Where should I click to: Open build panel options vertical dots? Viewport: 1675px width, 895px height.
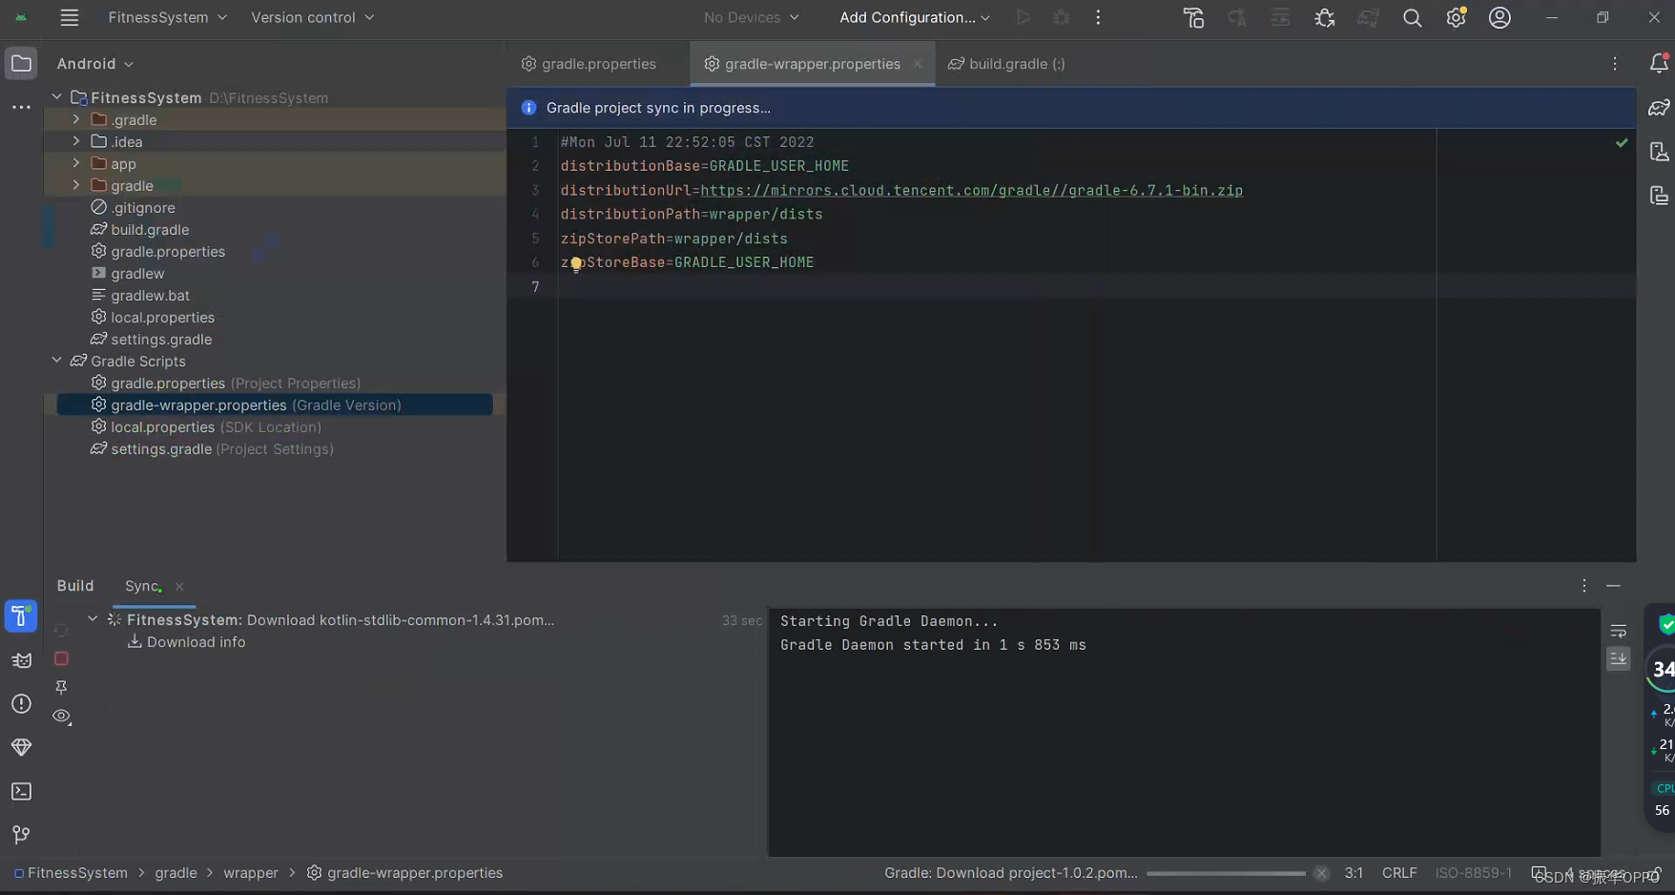pyautogui.click(x=1583, y=586)
